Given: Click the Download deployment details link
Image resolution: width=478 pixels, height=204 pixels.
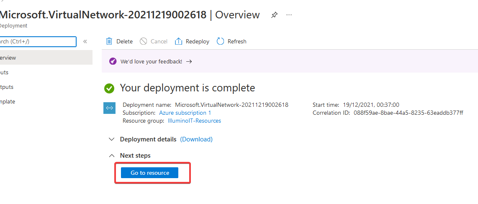Looking at the screenshot, I should tap(196, 139).
